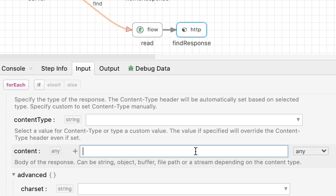
Task: Click the 'any' type tag for content
Action: click(x=55, y=151)
